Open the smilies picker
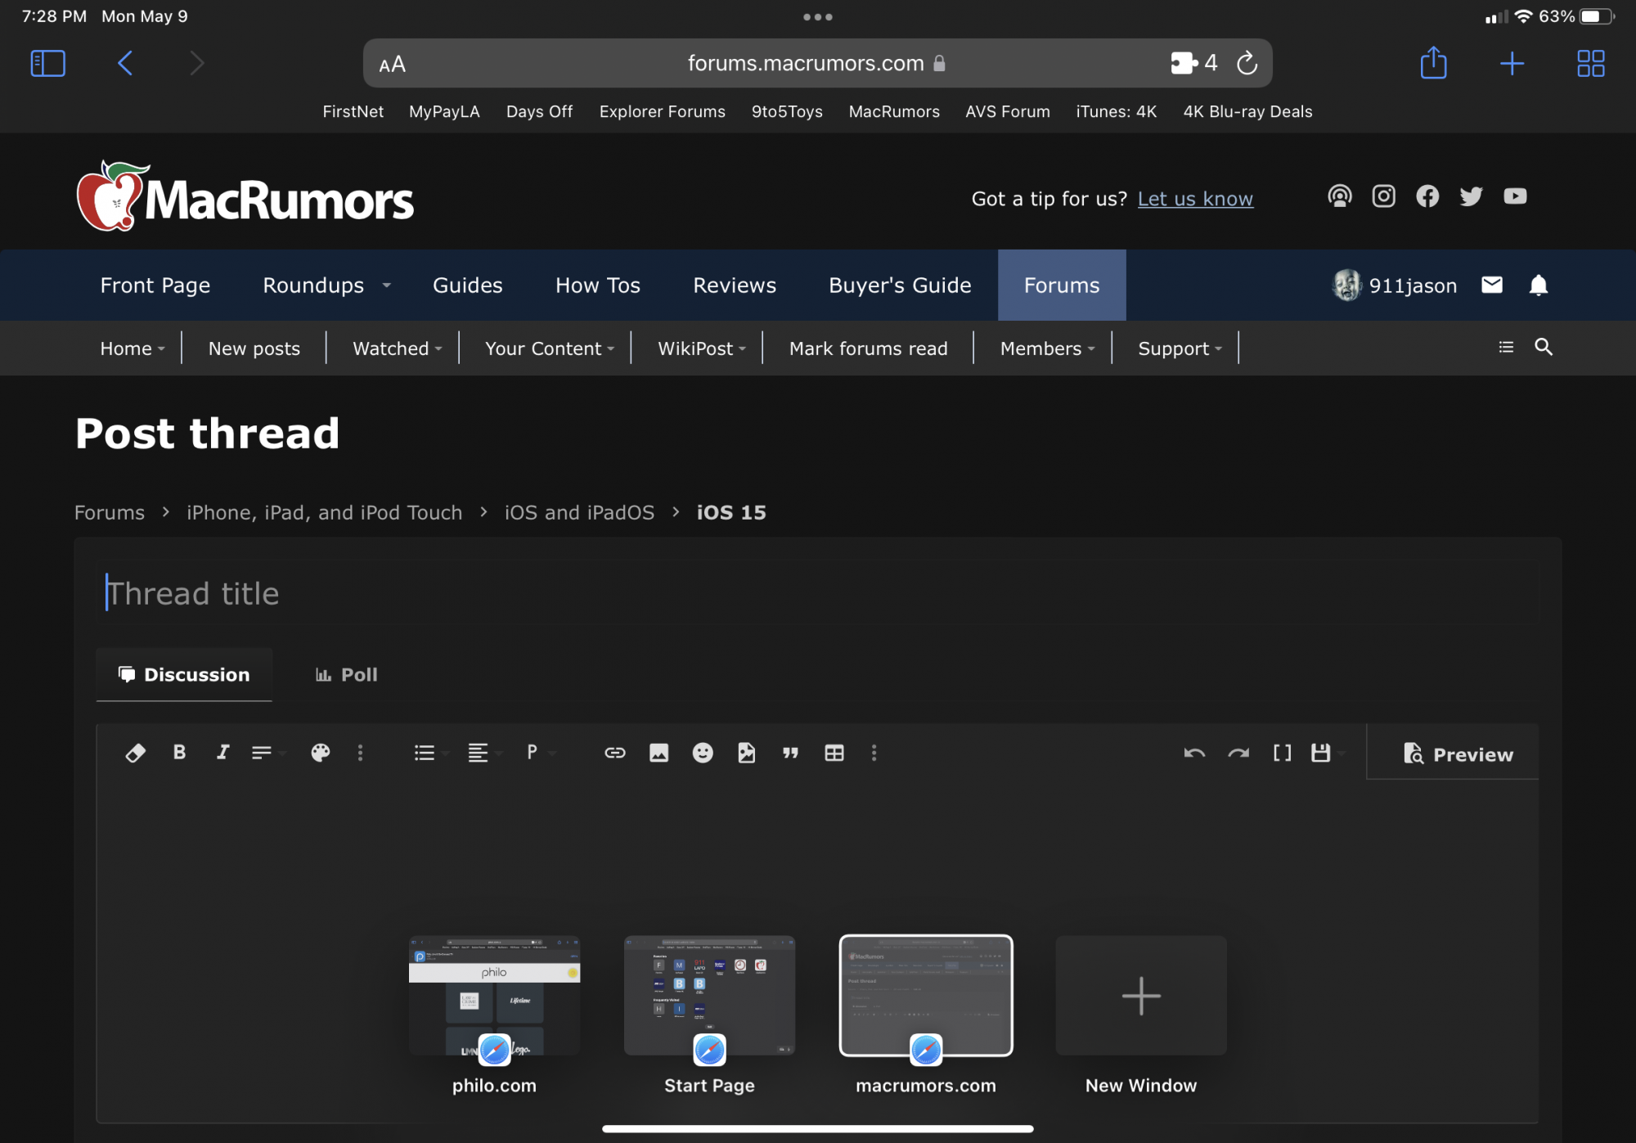 (703, 753)
